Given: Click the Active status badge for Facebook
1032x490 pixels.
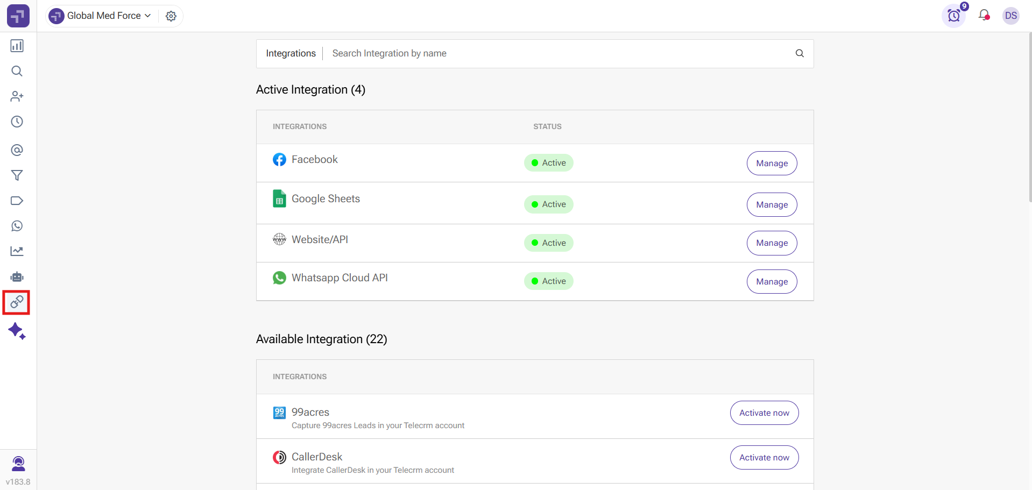Looking at the screenshot, I should [x=548, y=162].
